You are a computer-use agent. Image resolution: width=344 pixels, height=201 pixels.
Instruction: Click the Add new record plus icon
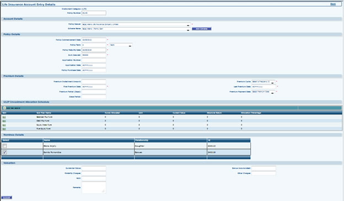pyautogui.click(x=4, y=108)
